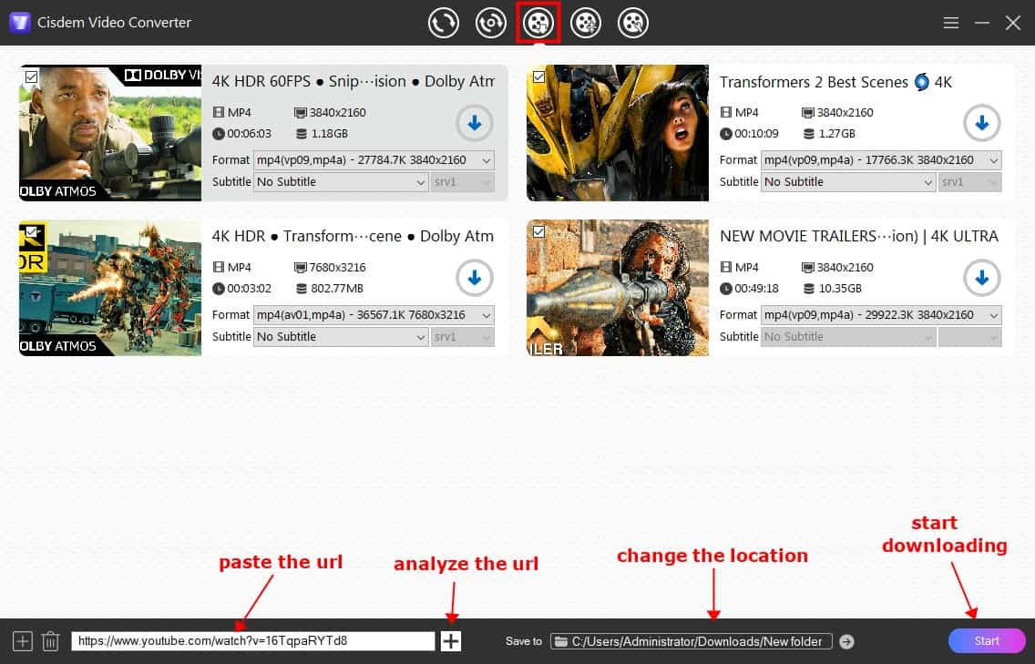This screenshot has width=1035, height=664.
Task: Expand Format dropdown for 7680x3216 video
Action: [x=374, y=314]
